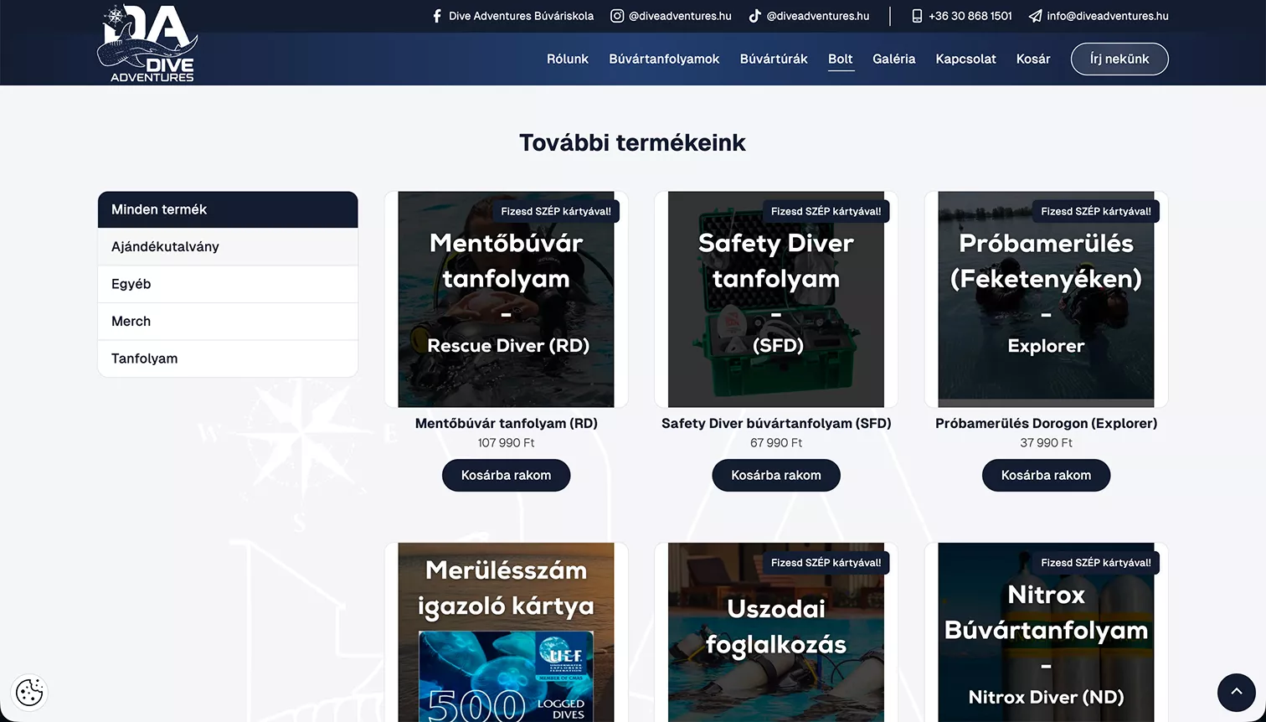This screenshot has height=722, width=1266.
Task: Click the Dive Adventures whale shark logo
Action: [x=147, y=44]
